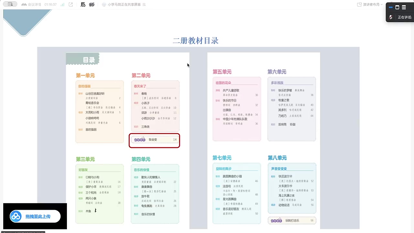414x233 pixels.
Task: Click the 第五单元 heading
Action: point(222,72)
